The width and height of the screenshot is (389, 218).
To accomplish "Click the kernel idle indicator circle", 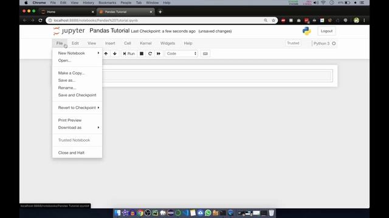I will (334, 44).
